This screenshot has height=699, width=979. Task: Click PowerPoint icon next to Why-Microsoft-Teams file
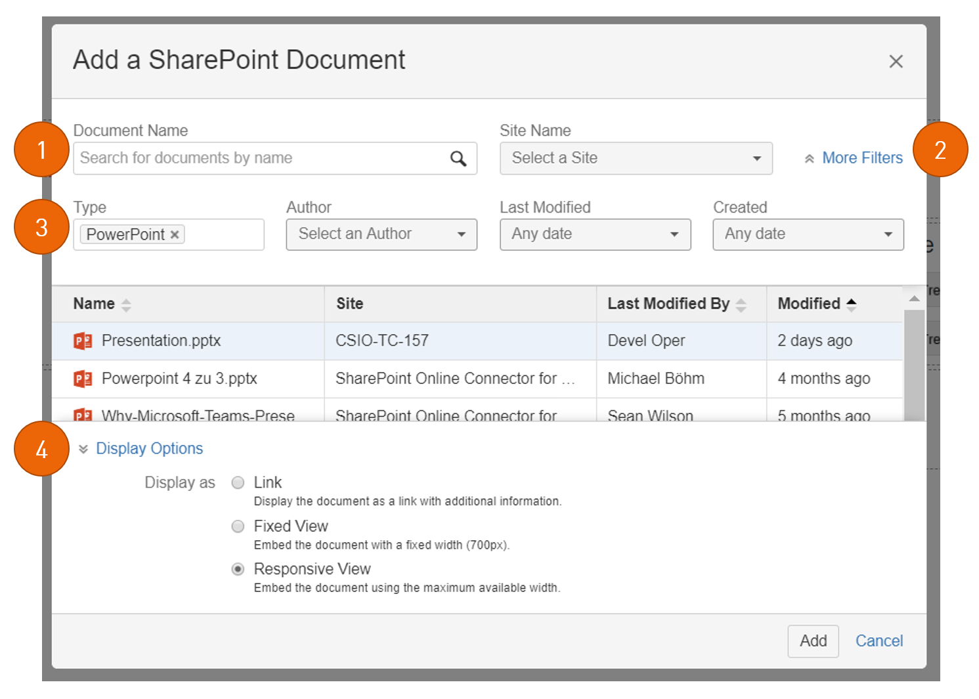(83, 415)
